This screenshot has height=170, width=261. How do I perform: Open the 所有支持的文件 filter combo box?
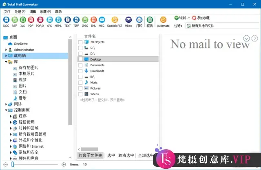pyautogui.click(x=223, y=26)
